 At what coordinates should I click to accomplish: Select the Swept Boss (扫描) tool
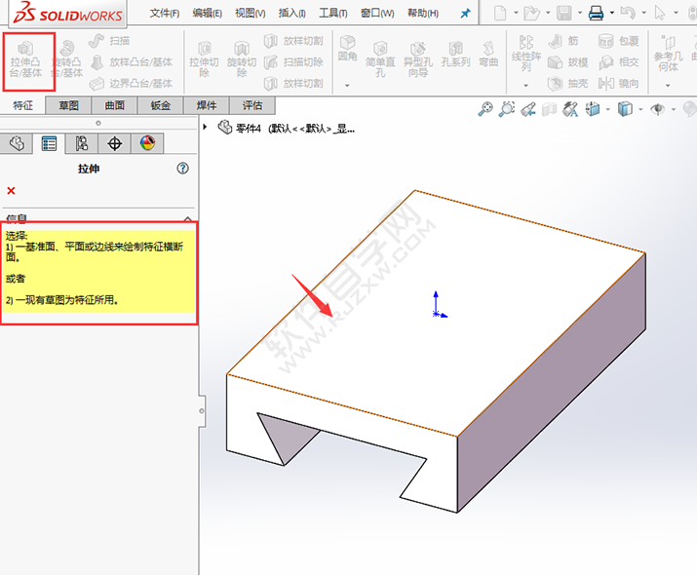coord(109,41)
